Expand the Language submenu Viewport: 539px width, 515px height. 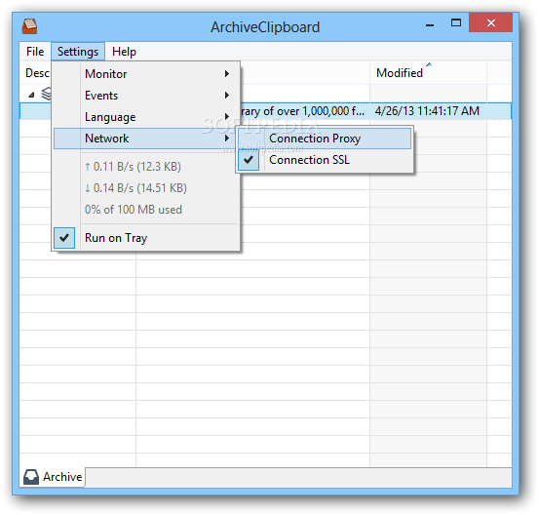pyautogui.click(x=146, y=117)
